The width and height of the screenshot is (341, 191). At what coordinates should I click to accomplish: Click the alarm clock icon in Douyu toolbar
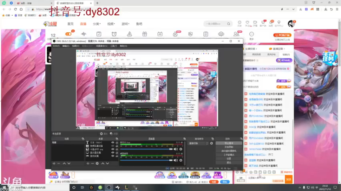click(x=114, y=34)
